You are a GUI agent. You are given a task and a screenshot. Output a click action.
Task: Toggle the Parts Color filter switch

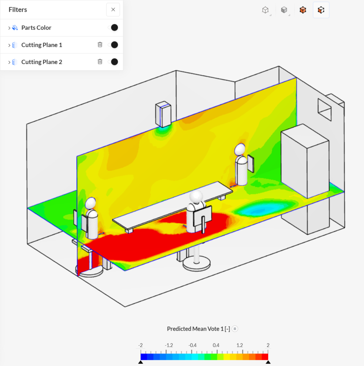113,28
